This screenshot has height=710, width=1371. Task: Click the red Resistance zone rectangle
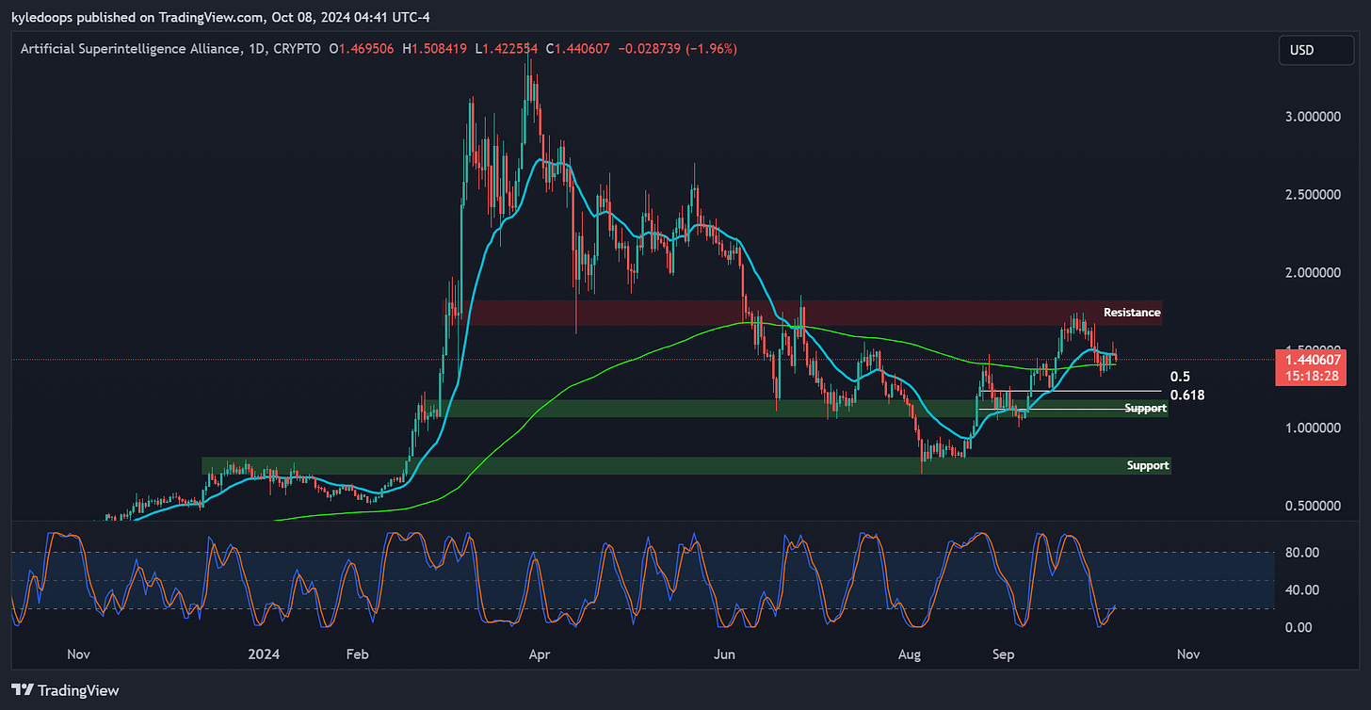tap(801, 313)
